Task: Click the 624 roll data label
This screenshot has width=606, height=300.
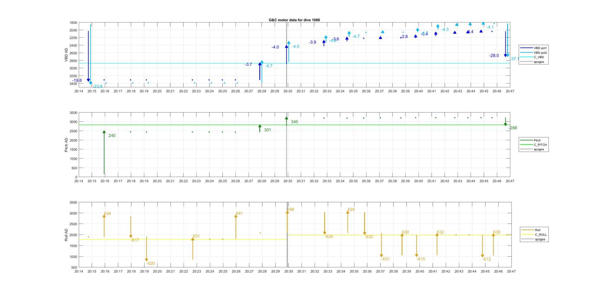Action: [351, 210]
